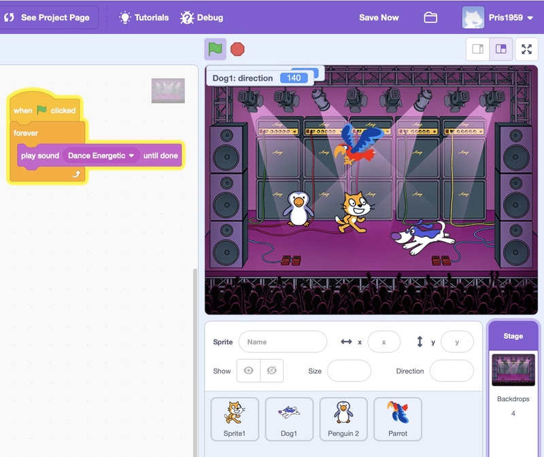
Task: Click the sprite Name input field
Action: coord(283,342)
